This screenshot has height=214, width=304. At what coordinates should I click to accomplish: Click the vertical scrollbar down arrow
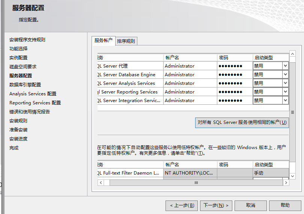tap(293, 176)
